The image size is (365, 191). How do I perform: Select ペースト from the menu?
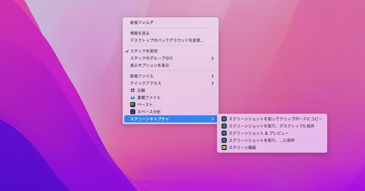(x=170, y=105)
